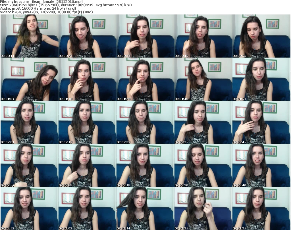
Task: Click the Size line showing 19.65 MiB
Action: tap(66, 5)
